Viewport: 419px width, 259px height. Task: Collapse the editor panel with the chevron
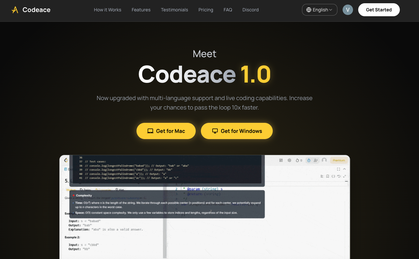pyautogui.click(x=344, y=169)
